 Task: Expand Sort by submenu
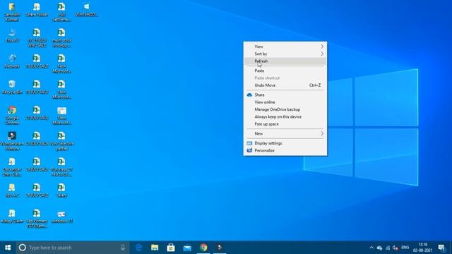point(285,54)
